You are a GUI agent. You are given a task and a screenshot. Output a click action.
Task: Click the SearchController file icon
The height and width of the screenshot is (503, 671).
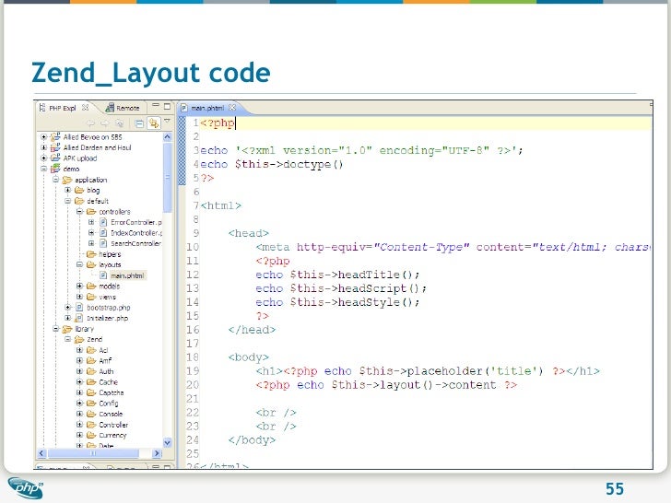pos(103,243)
